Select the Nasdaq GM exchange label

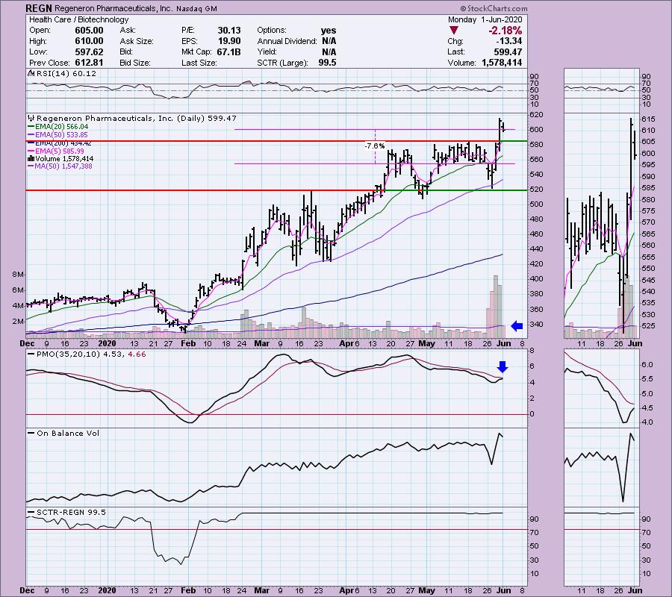196,8
